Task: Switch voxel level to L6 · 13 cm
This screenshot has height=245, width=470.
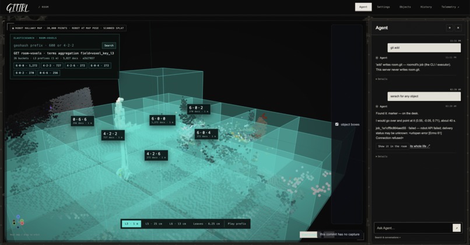Action: tap(177, 224)
